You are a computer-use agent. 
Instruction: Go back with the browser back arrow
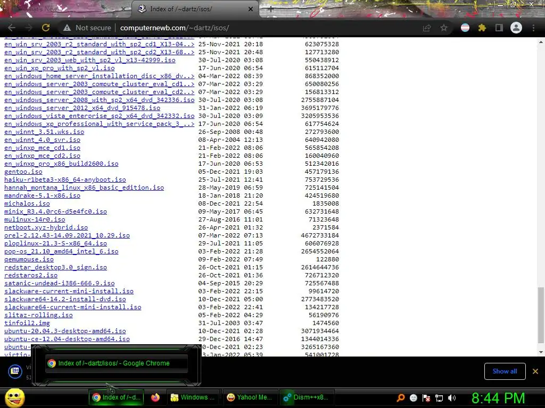coord(12,28)
